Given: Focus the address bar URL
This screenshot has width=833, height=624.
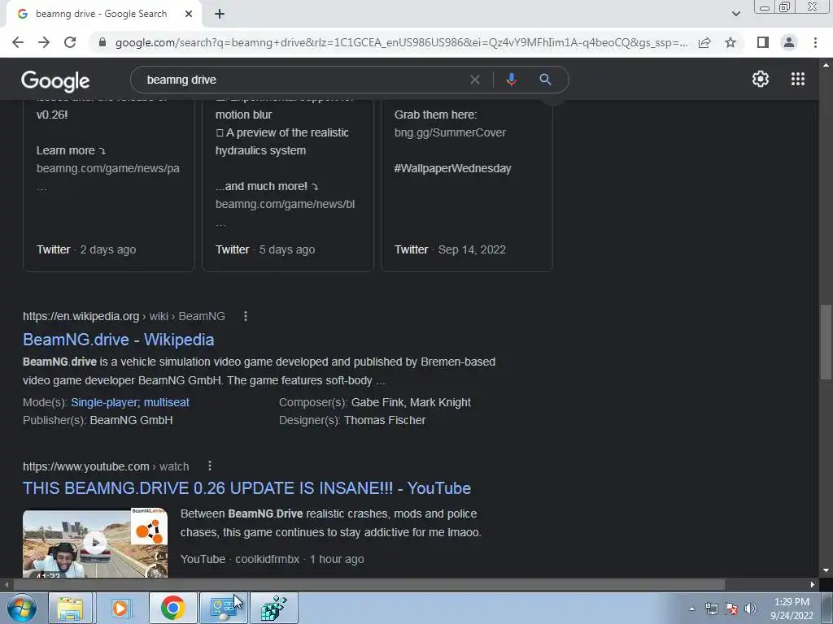Looking at the screenshot, I should [401, 42].
